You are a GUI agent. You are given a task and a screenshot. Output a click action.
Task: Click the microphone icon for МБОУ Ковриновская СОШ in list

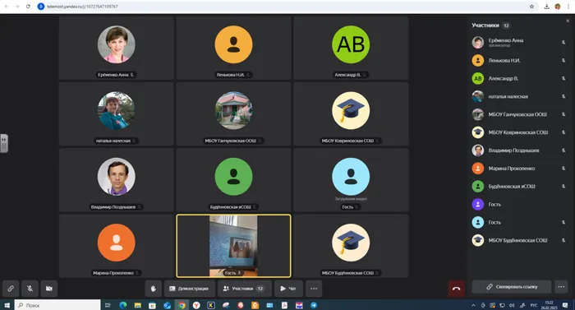click(563, 132)
